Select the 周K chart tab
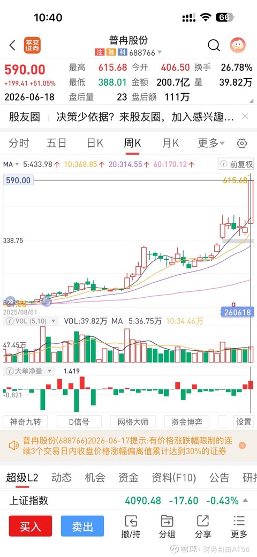The image size is (257, 557). pos(132,143)
